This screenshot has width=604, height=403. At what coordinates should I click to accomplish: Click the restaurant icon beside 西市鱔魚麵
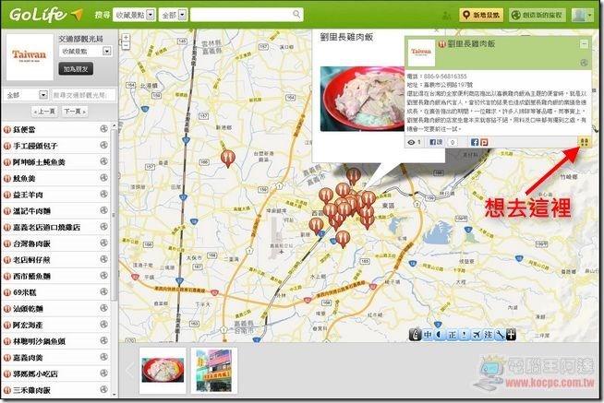tap(7, 276)
